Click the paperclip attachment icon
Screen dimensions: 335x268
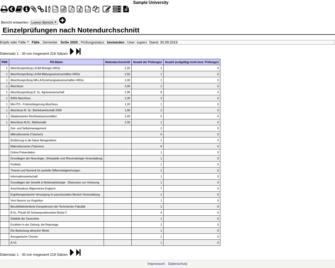(33, 9)
